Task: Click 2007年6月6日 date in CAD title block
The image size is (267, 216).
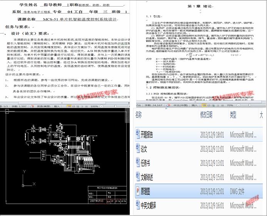Action: (97, 201)
